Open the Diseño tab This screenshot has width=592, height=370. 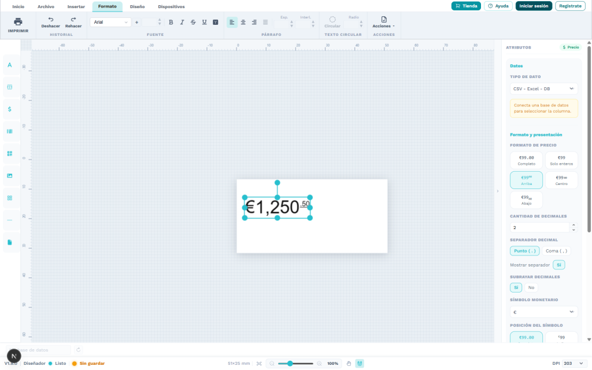[x=138, y=6]
